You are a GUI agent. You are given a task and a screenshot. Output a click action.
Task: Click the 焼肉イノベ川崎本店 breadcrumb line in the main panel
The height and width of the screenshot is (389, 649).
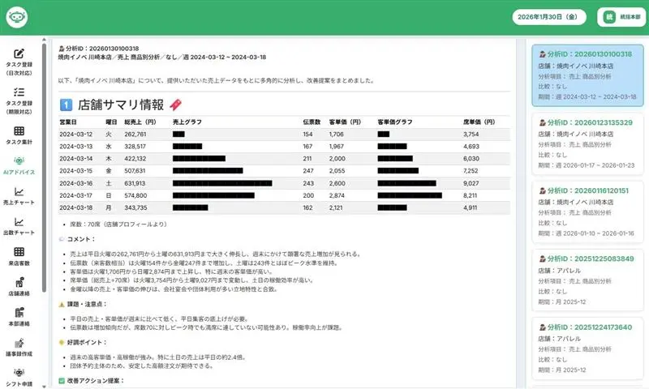point(161,57)
